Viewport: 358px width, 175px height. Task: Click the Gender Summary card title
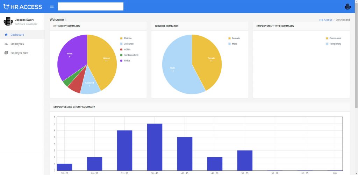pyautogui.click(x=167, y=26)
